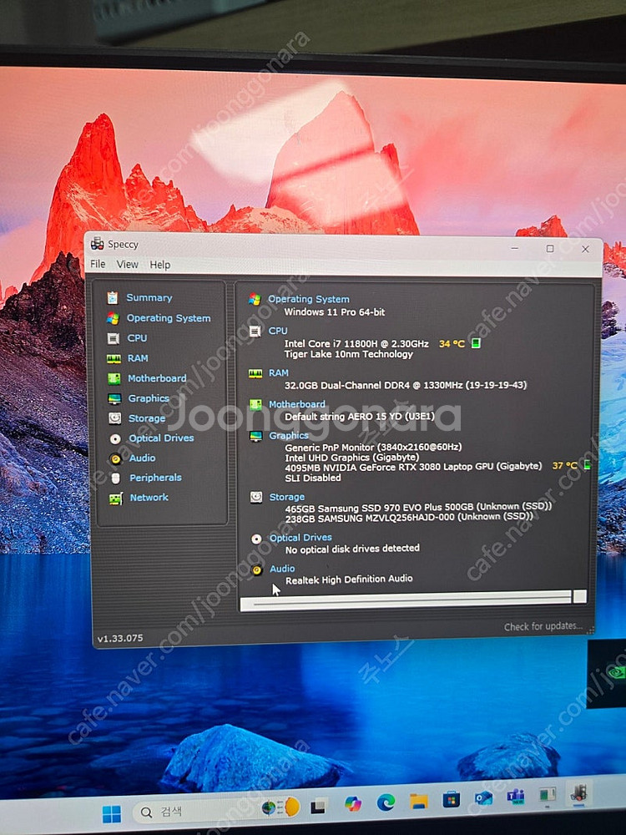Open the Help menu

[x=159, y=265]
